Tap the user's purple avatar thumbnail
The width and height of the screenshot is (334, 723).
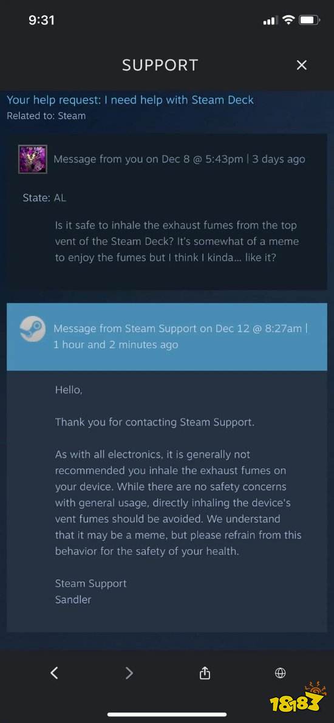[33, 159]
